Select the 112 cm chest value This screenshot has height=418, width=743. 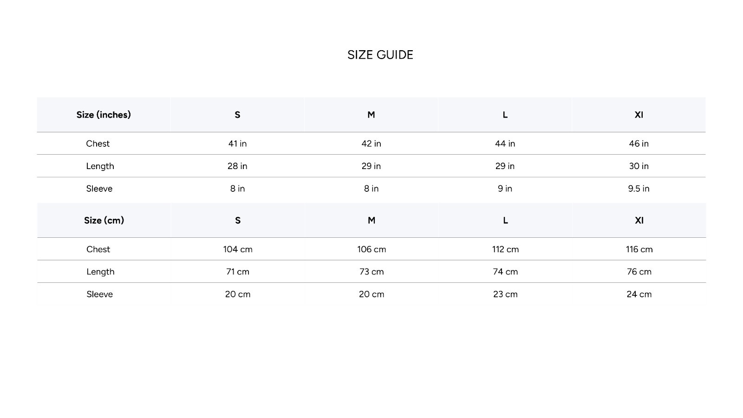[505, 249]
